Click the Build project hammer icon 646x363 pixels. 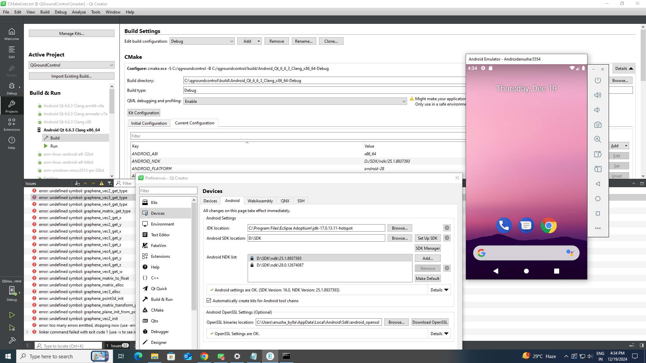click(x=12, y=340)
